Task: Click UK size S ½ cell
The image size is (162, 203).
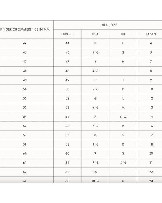Action: tap(123, 163)
